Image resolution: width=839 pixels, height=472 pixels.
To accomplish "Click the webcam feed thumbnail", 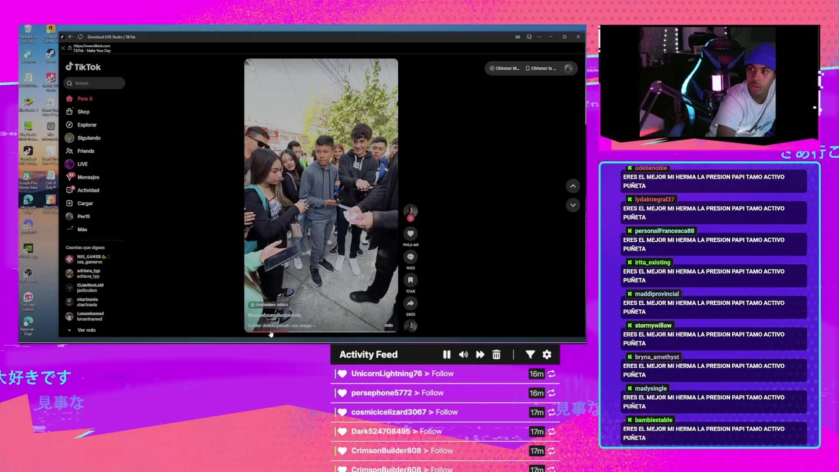I will (x=709, y=82).
